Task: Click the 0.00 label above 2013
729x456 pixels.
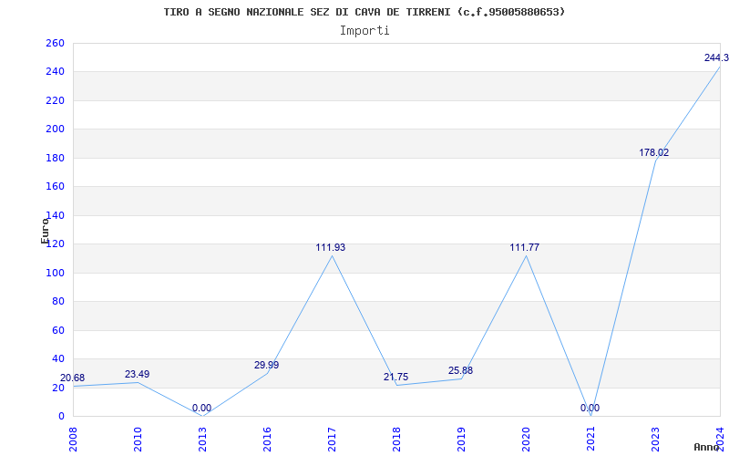Action: 201,408
